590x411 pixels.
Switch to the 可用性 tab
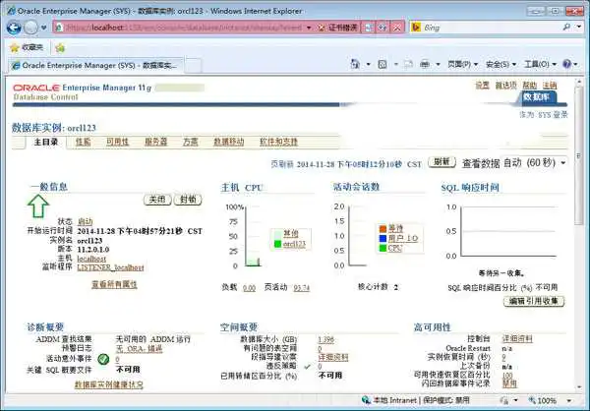[x=117, y=142]
